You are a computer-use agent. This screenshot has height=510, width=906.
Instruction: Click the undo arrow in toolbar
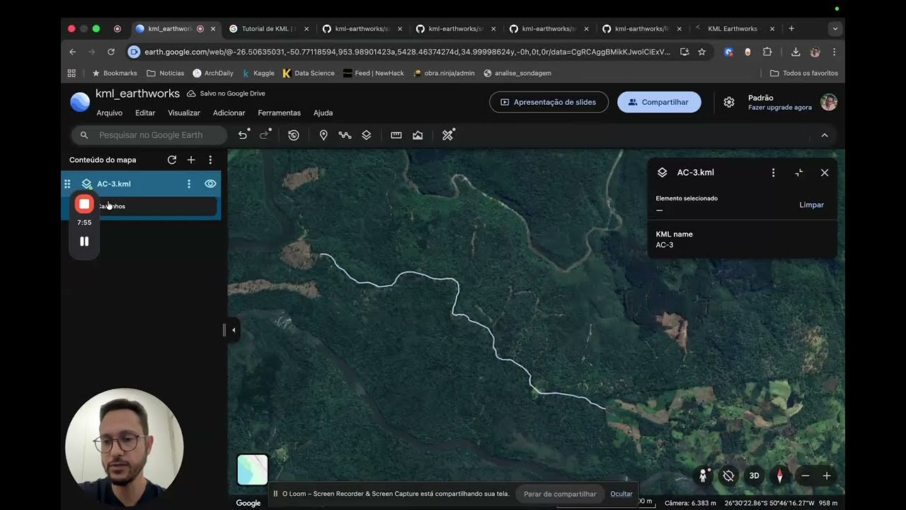pyautogui.click(x=243, y=135)
